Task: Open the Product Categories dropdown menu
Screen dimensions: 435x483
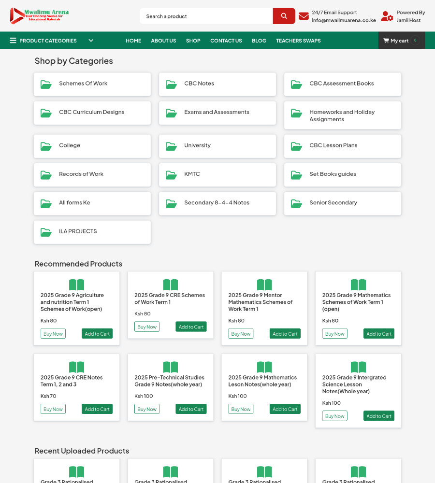Action: point(48,41)
